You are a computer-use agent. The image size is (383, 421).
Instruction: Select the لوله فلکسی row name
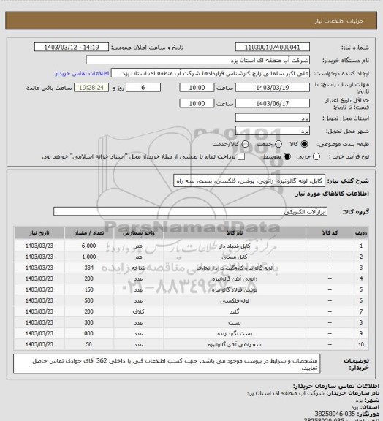click(235, 300)
